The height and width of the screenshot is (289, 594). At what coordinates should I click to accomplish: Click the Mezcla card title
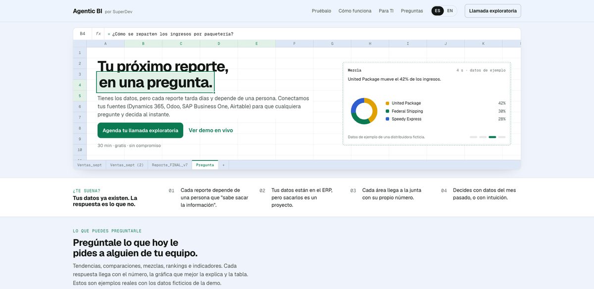point(354,70)
